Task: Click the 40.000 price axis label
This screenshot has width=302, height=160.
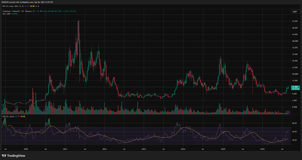Action: click(x=295, y=41)
